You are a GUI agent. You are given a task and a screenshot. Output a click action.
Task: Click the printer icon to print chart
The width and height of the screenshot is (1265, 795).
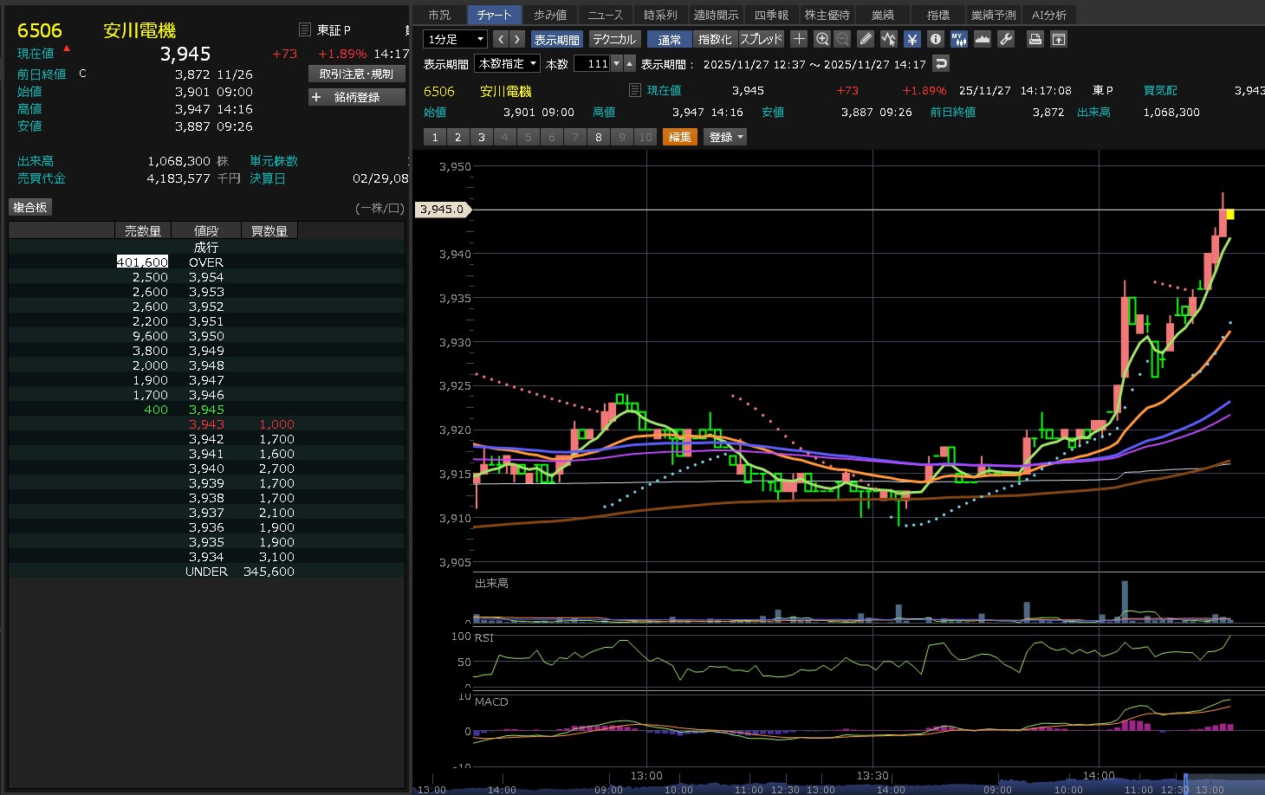(x=1035, y=39)
